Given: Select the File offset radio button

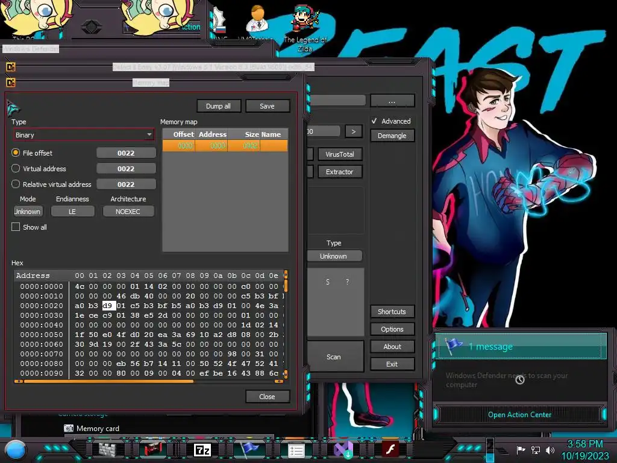Looking at the screenshot, I should tap(16, 153).
